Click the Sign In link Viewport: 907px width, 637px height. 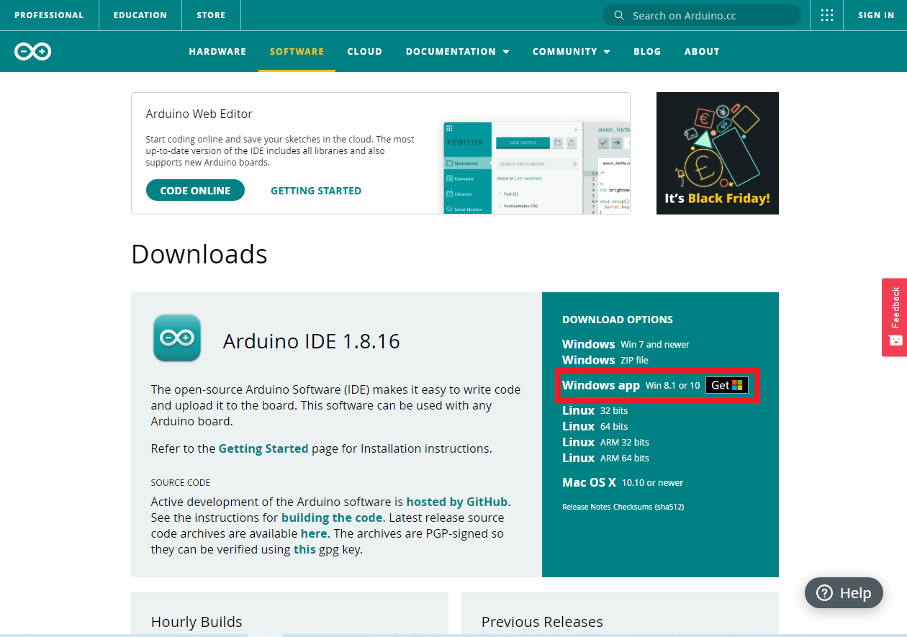pyautogui.click(x=876, y=15)
